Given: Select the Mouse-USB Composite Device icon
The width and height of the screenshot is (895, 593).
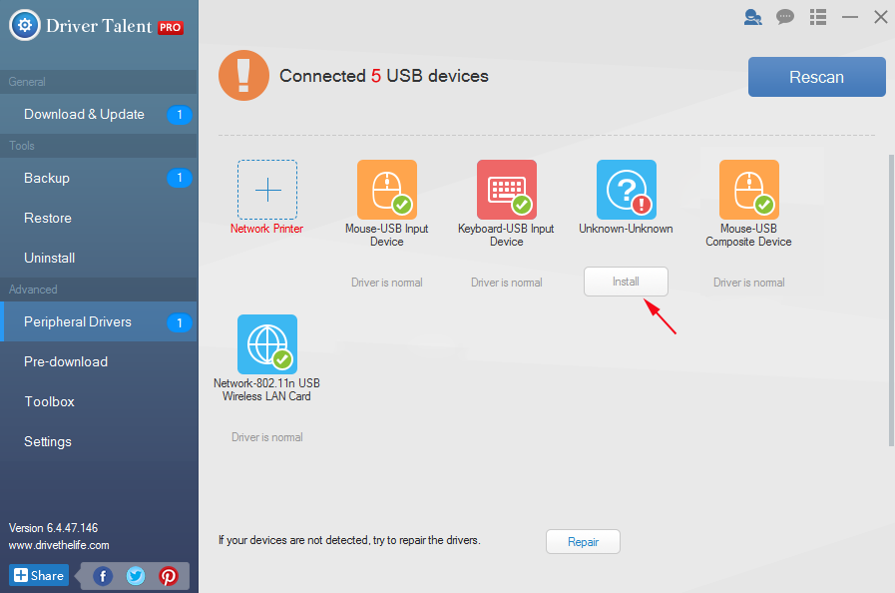Looking at the screenshot, I should coord(748,190).
